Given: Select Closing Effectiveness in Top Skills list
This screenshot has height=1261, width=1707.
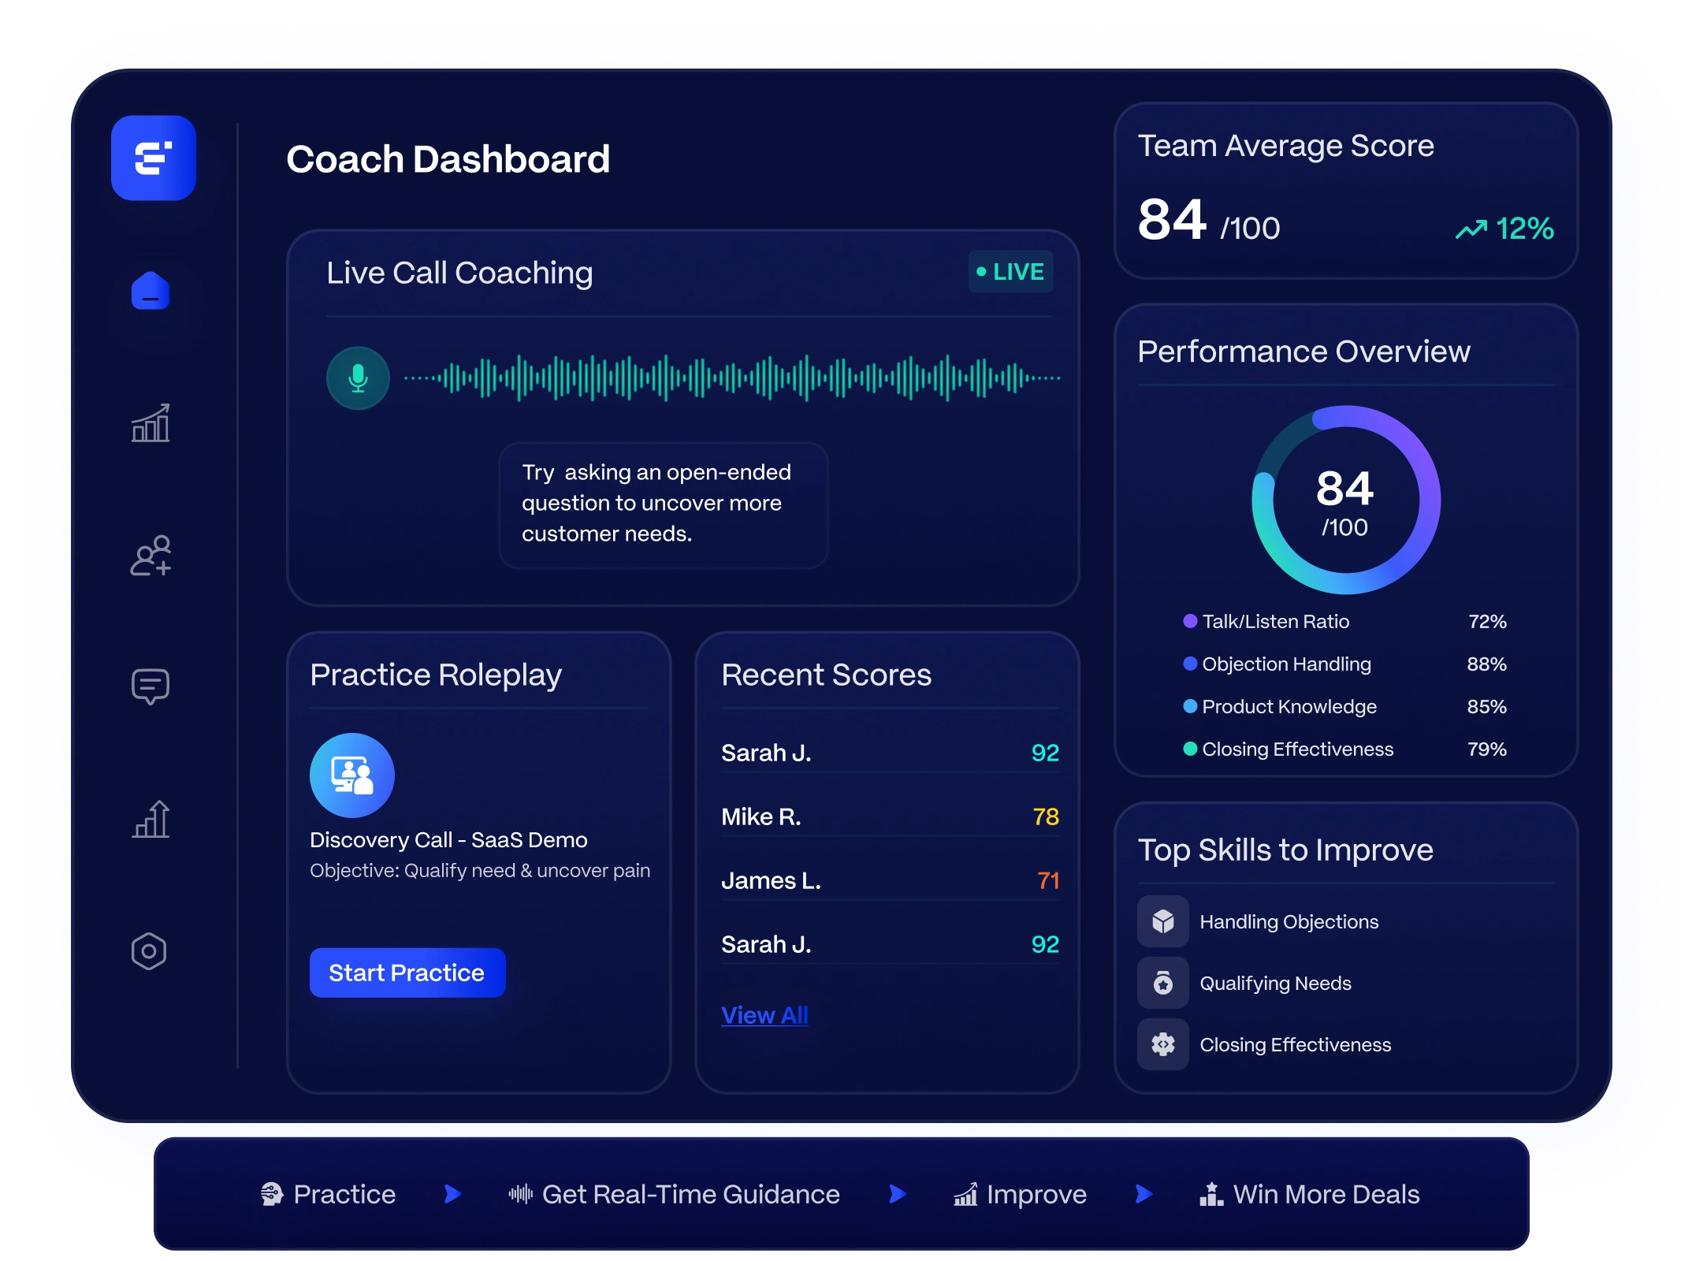Looking at the screenshot, I should 1264,1044.
